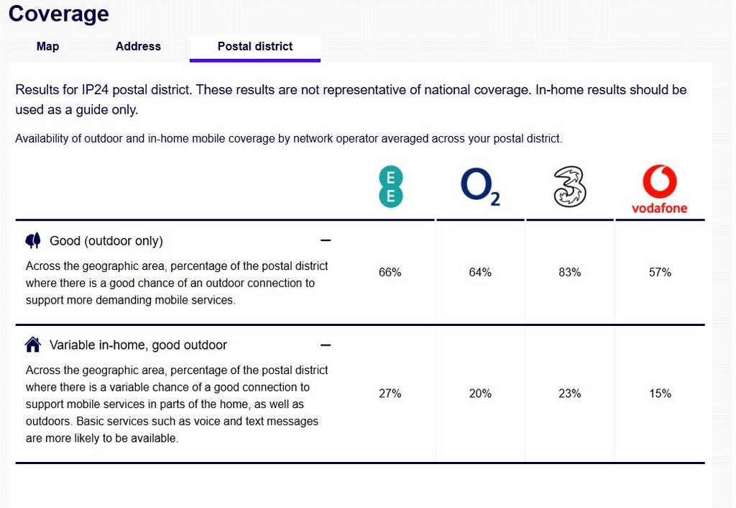Click O2's 20% in-home coverage value
The image size is (736, 508).
[480, 394]
